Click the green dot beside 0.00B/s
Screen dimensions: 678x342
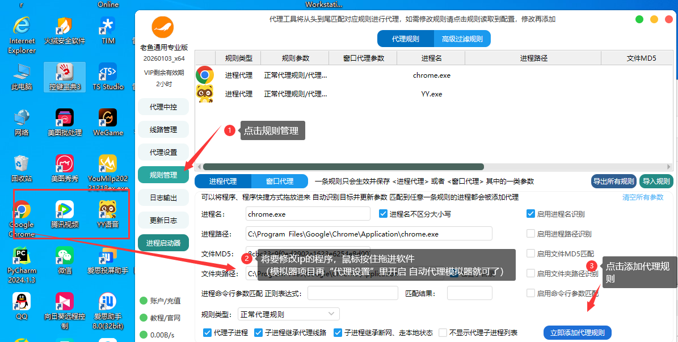click(x=144, y=335)
